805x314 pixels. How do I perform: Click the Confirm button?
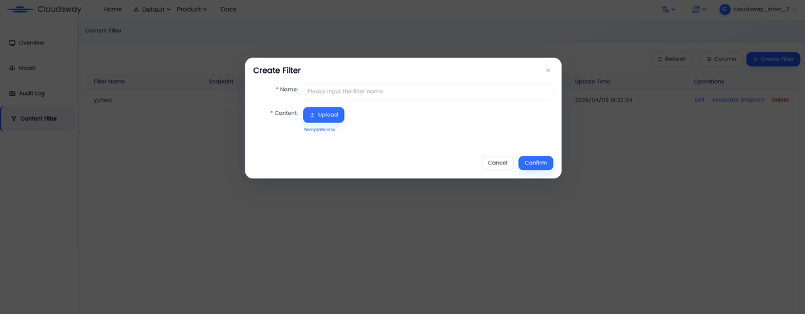[x=536, y=163]
